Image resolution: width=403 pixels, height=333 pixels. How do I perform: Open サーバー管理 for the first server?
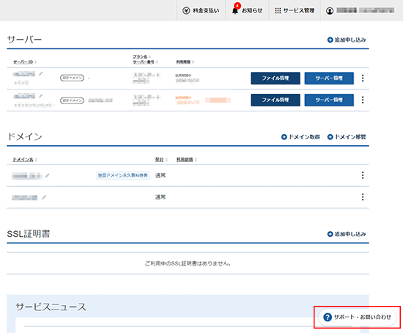click(x=329, y=78)
